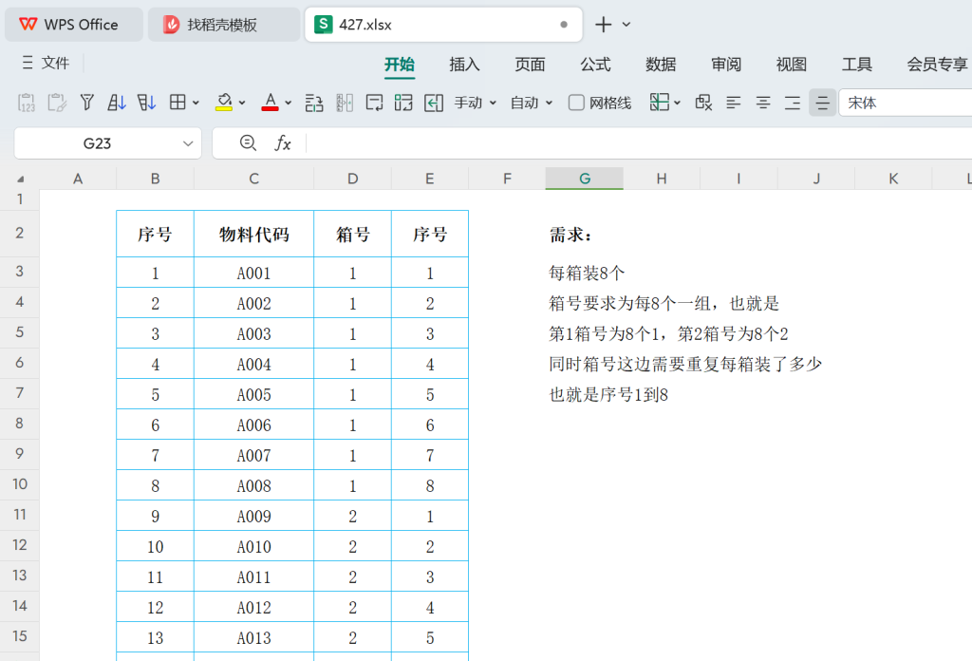Align text right
Screen dimensions: 972x661
793,103
